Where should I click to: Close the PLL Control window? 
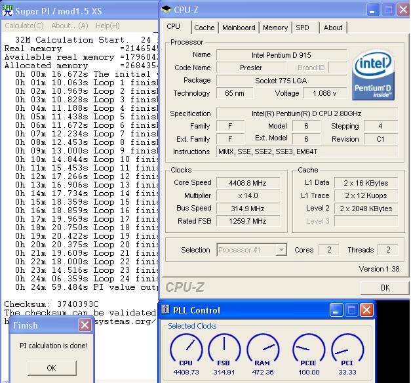366,310
